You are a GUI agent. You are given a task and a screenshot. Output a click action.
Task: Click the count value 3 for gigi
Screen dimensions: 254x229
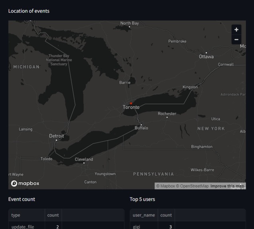(166, 225)
